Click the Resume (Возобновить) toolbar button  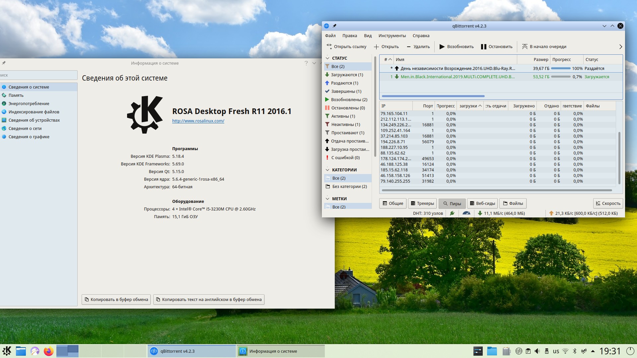pos(456,47)
